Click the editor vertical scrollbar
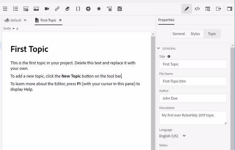 (153, 93)
